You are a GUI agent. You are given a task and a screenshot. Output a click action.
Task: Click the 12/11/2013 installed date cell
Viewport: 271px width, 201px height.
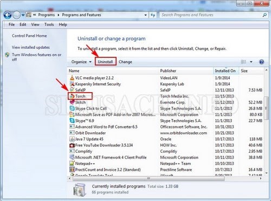224,90
